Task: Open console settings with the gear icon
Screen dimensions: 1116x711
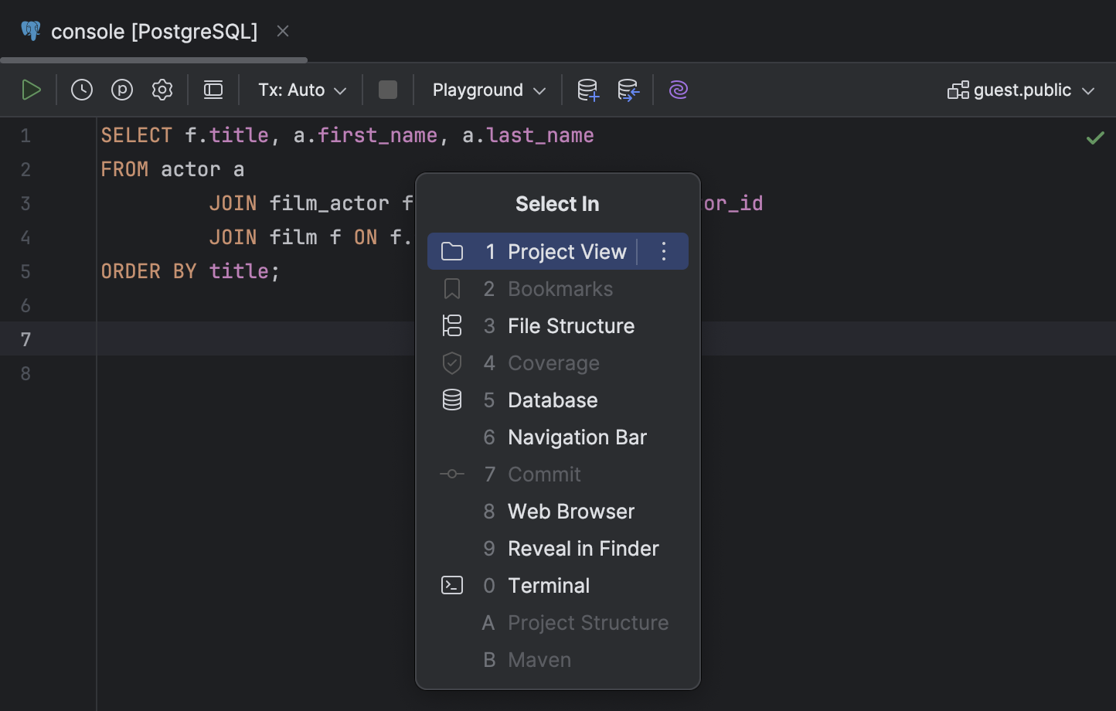Action: coord(162,89)
